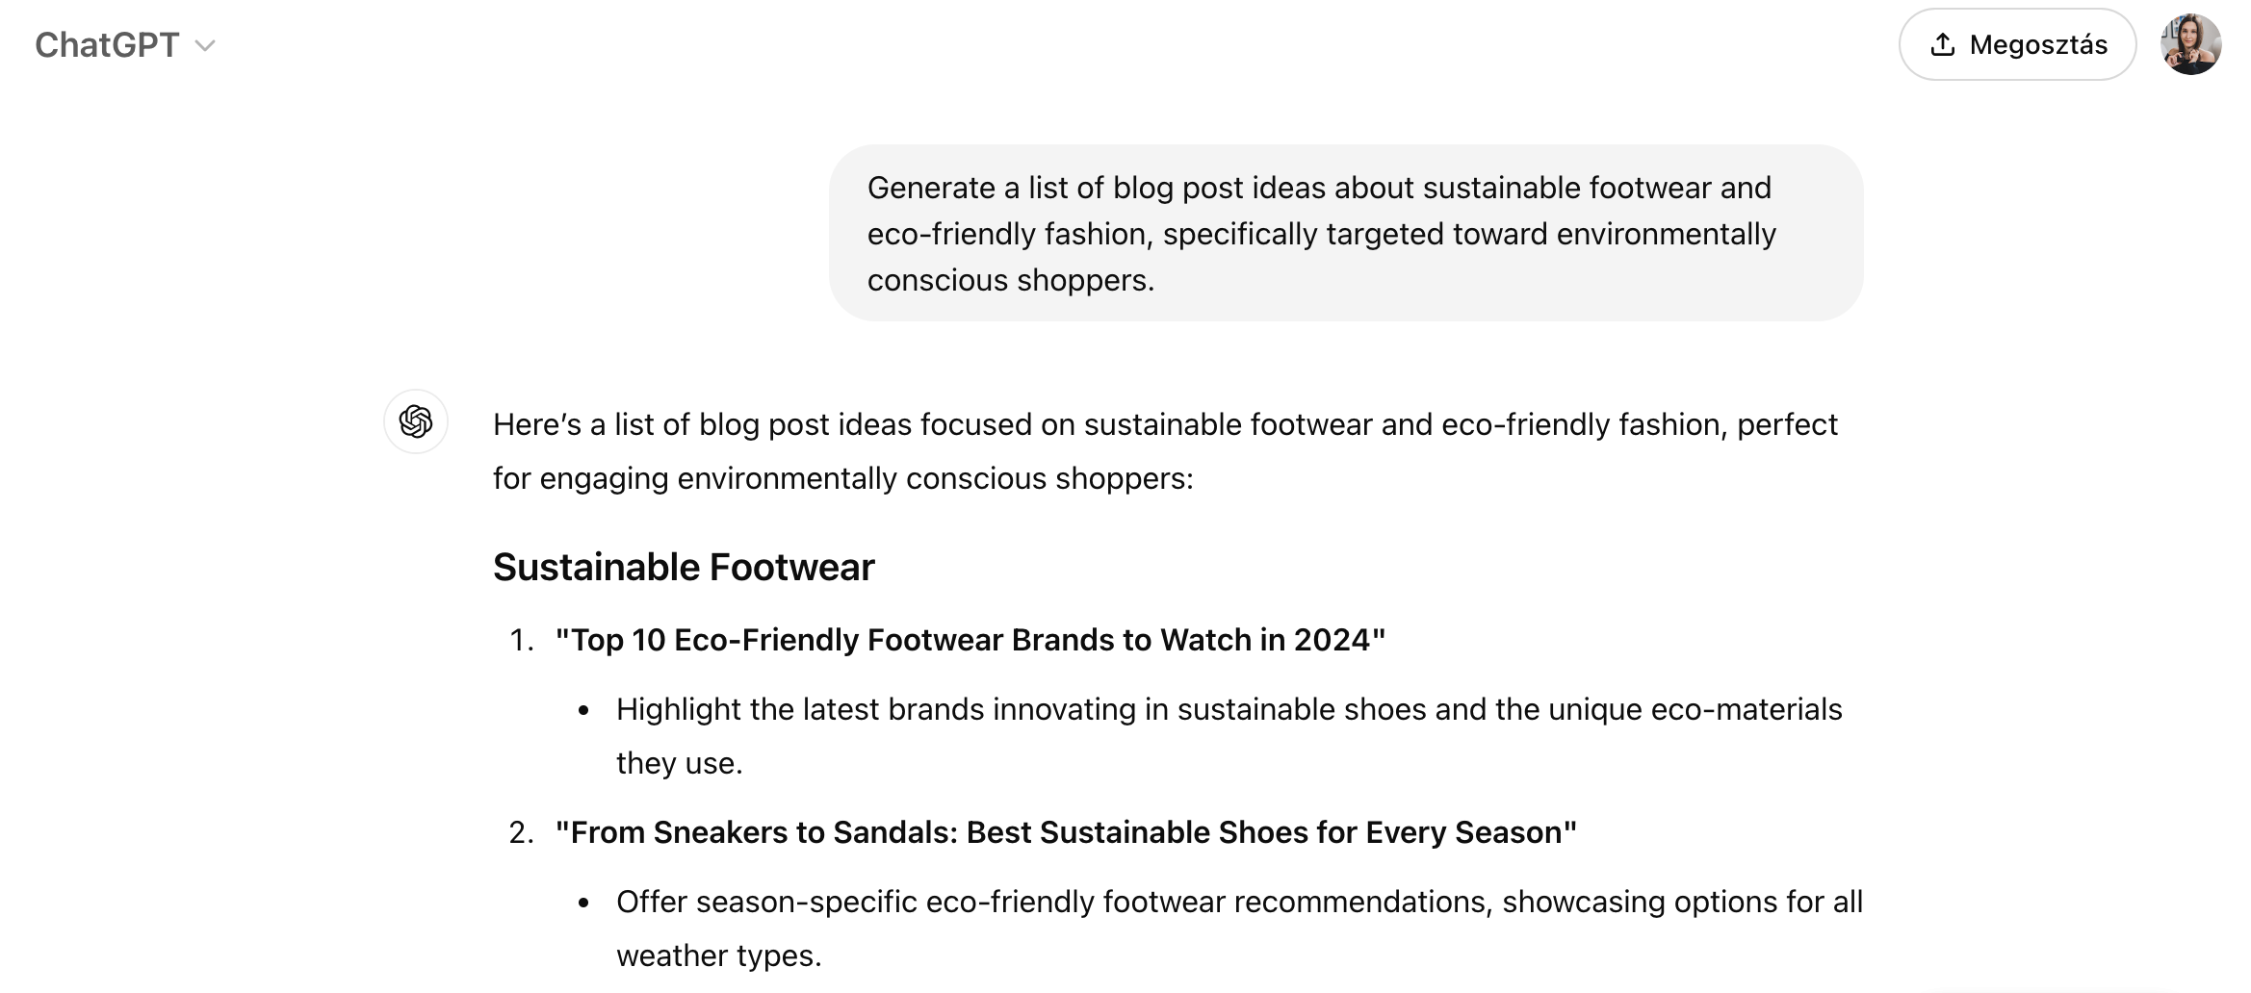
Task: Click the line "for engaging environmentally conscious shoppers:"
Action: [843, 478]
